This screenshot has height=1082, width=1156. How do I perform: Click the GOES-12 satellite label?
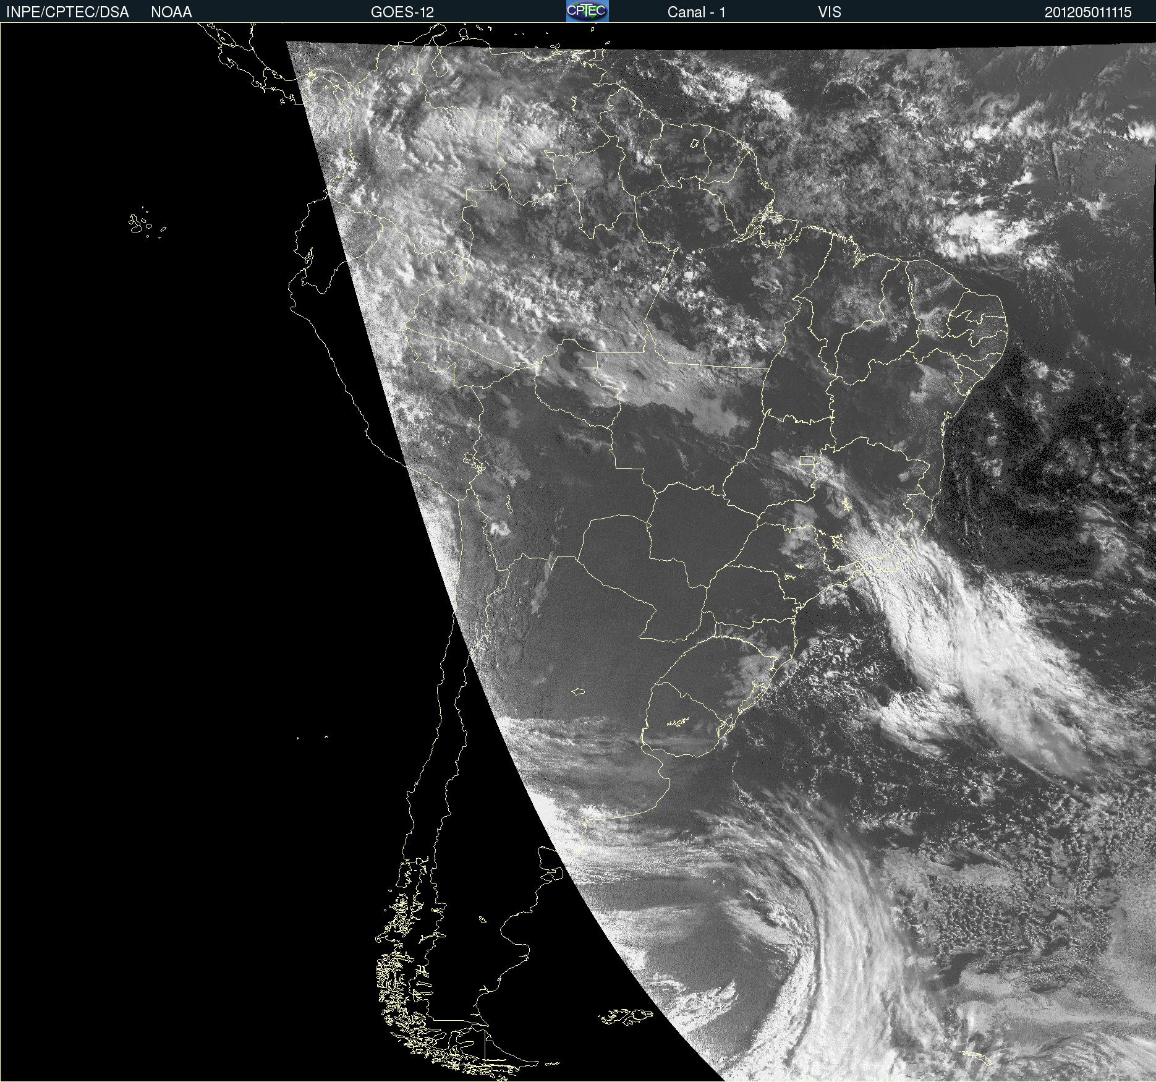click(402, 12)
